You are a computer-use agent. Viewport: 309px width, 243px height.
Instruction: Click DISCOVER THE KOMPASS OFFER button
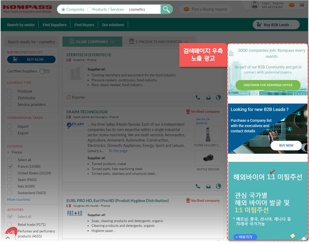click(x=268, y=85)
